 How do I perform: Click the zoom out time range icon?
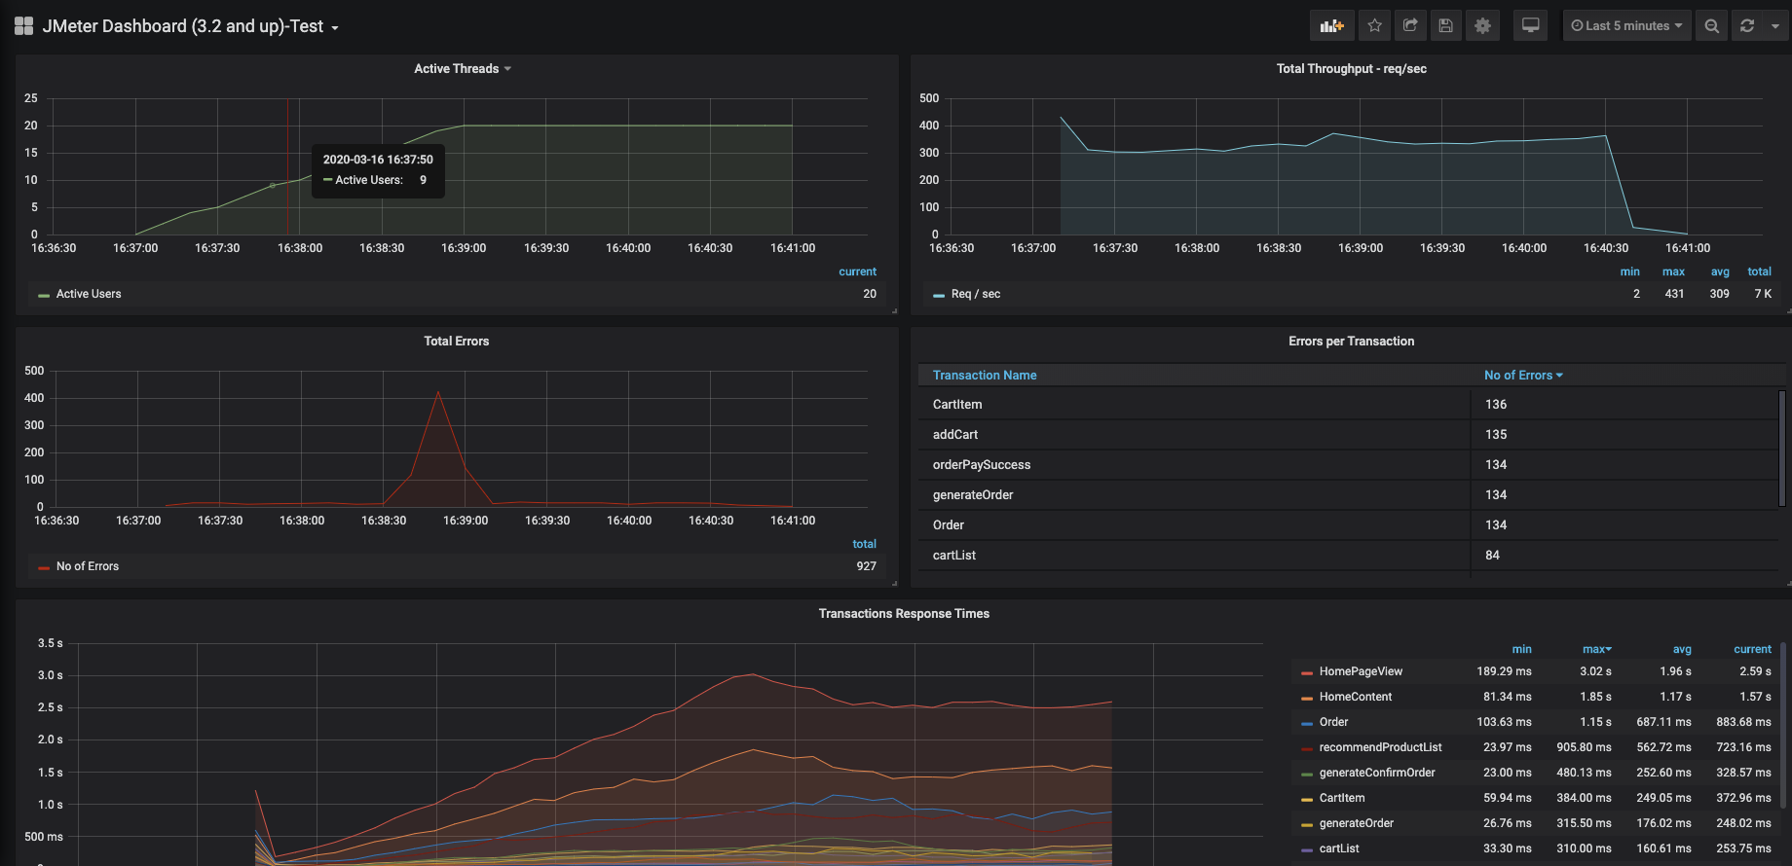[1711, 26]
